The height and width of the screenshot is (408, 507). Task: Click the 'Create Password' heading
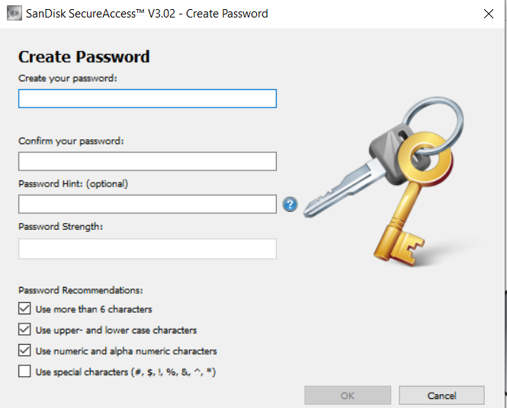(84, 57)
